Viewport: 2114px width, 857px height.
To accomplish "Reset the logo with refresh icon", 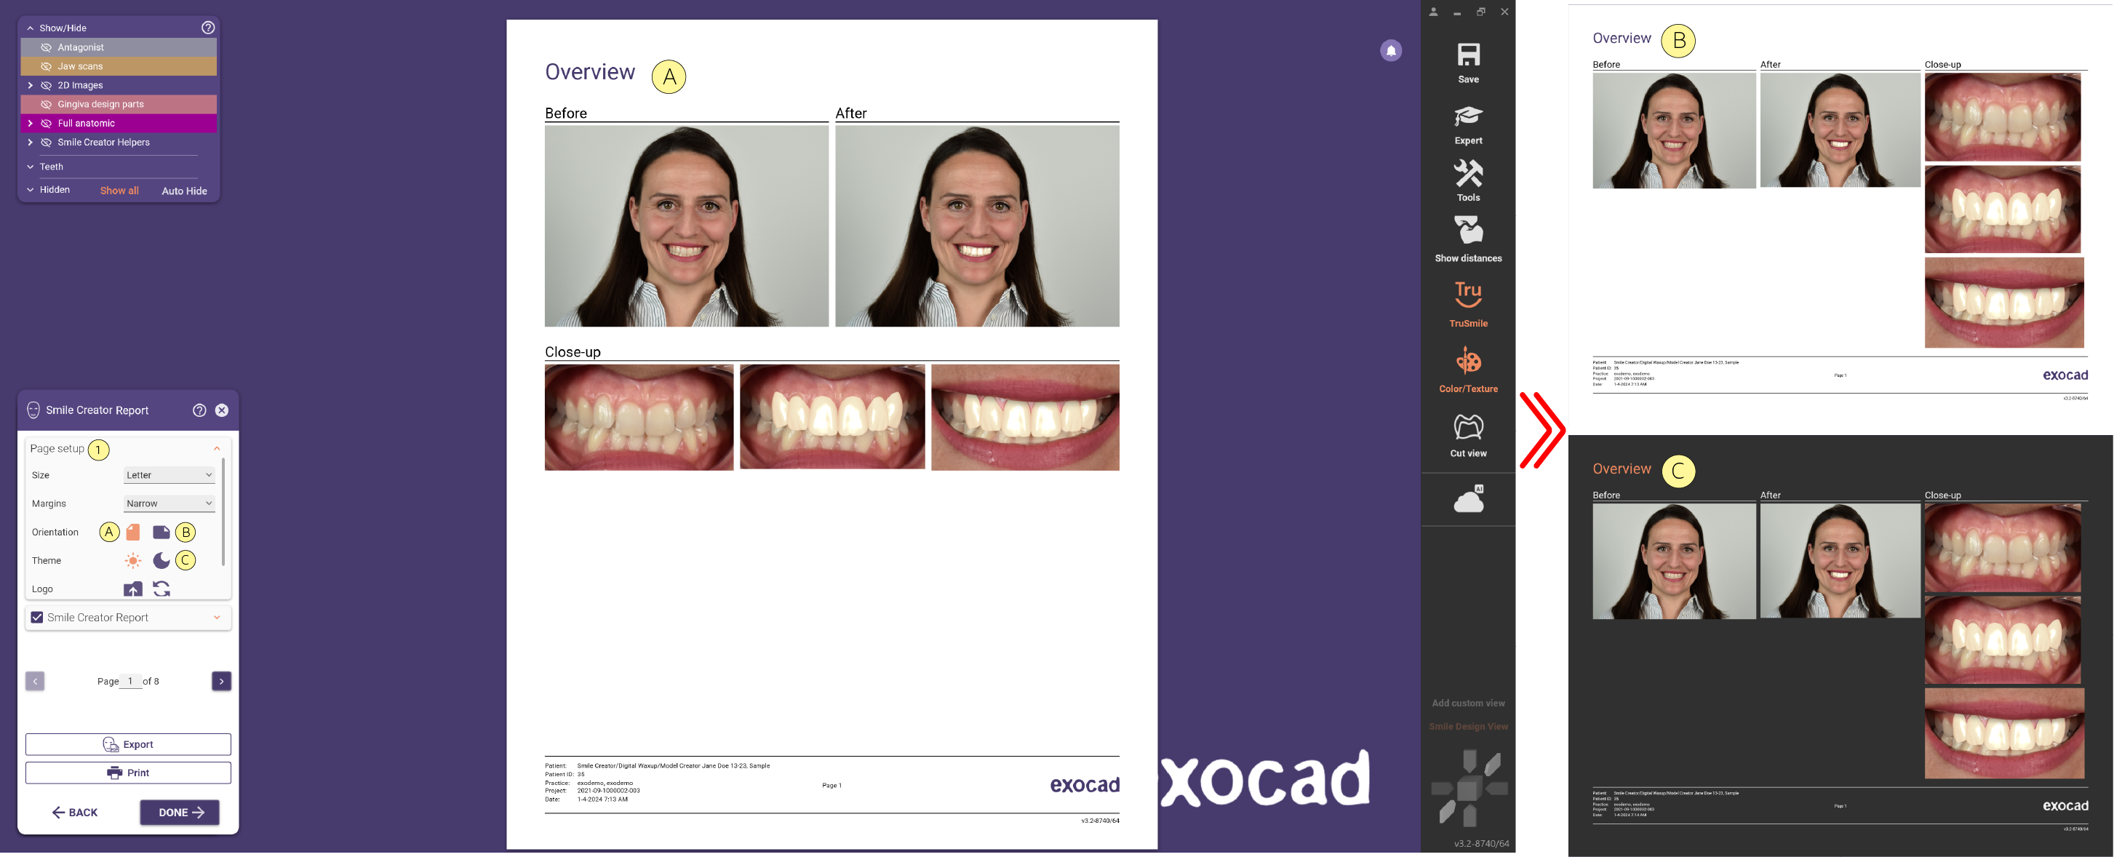I will (x=161, y=589).
